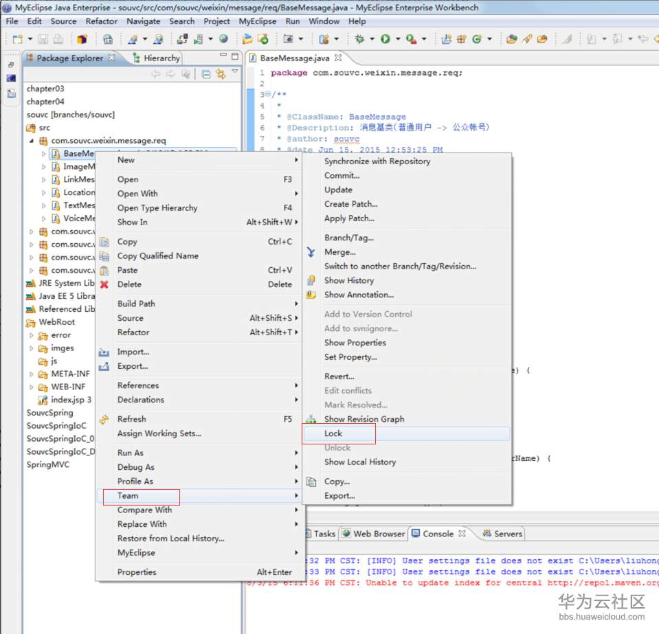Click the Debug bug toolbar icon
This screenshot has width=659, height=634.
[359, 39]
